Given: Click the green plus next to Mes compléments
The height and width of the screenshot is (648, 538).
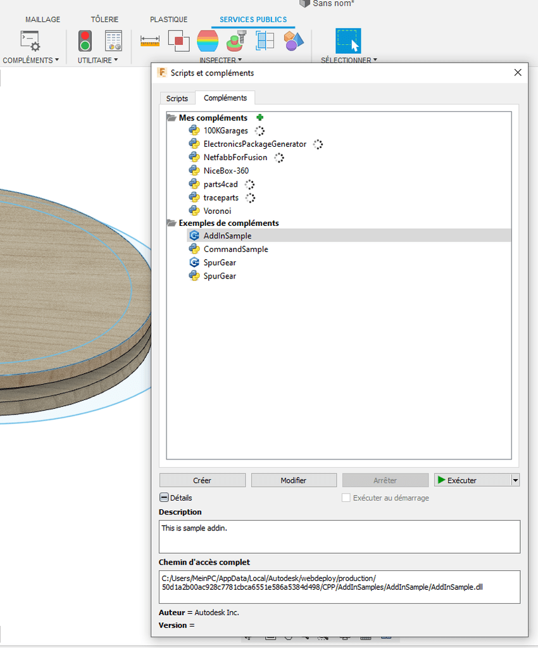Looking at the screenshot, I should coord(260,117).
